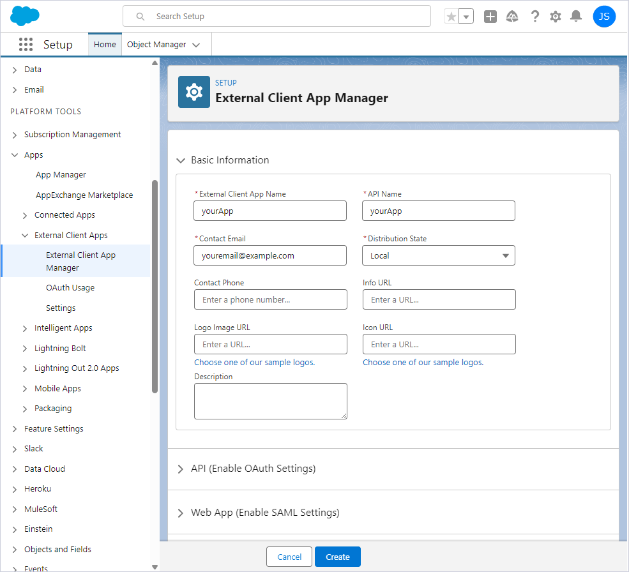Click the Trailhead guidance icon
This screenshot has height=572, width=629.
click(x=512, y=17)
